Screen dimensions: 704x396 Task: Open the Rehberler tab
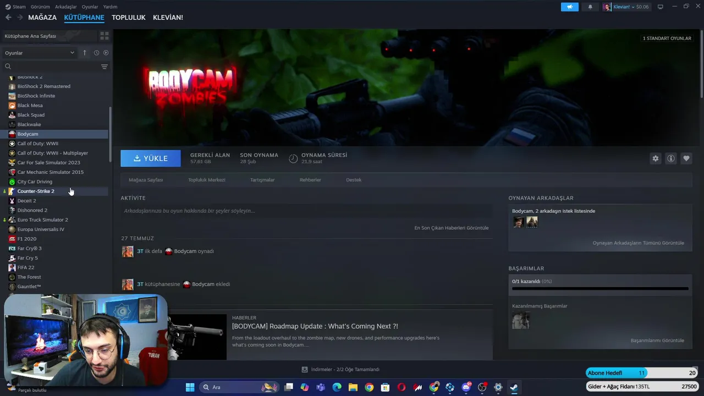coord(310,180)
